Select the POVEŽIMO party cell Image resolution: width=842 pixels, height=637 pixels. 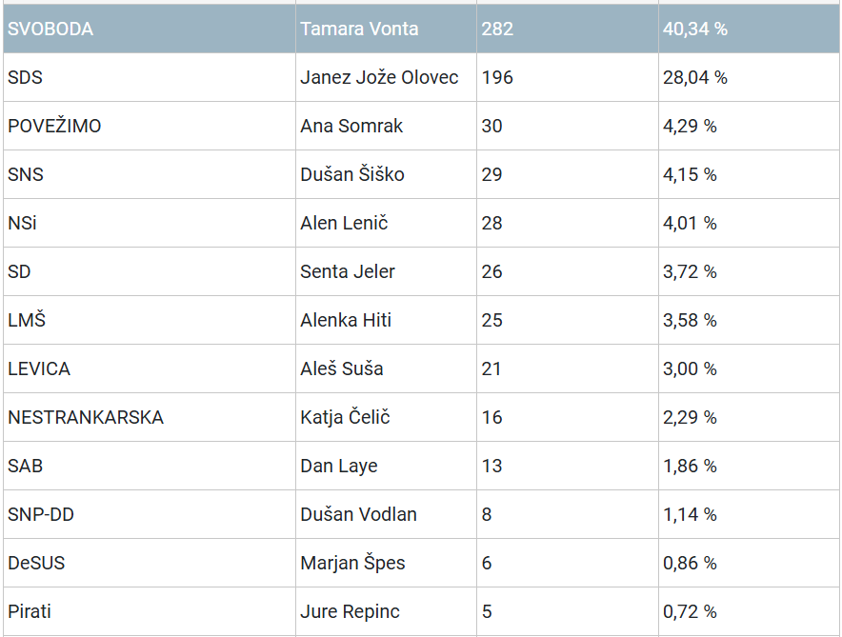(54, 126)
